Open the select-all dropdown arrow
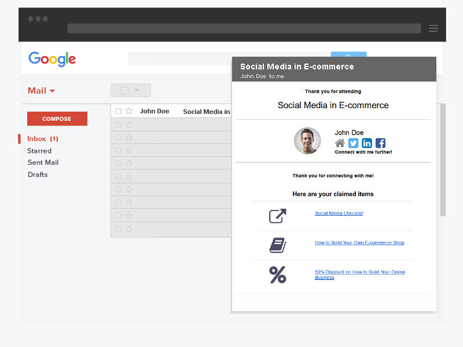 137,90
